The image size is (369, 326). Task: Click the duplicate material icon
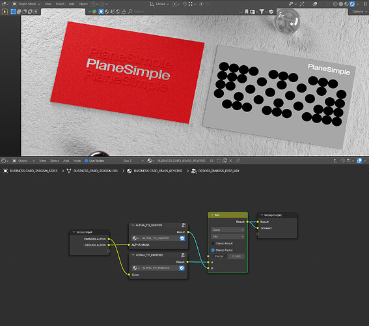225,160
